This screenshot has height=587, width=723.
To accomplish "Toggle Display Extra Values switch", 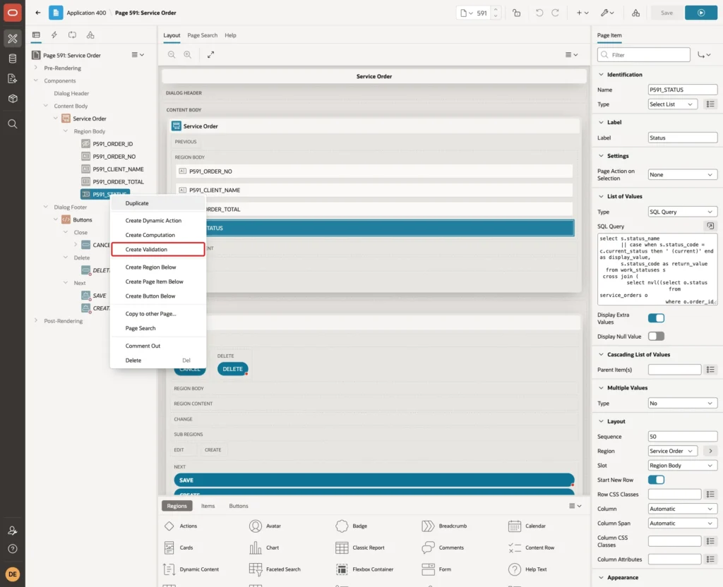I will click(656, 318).
